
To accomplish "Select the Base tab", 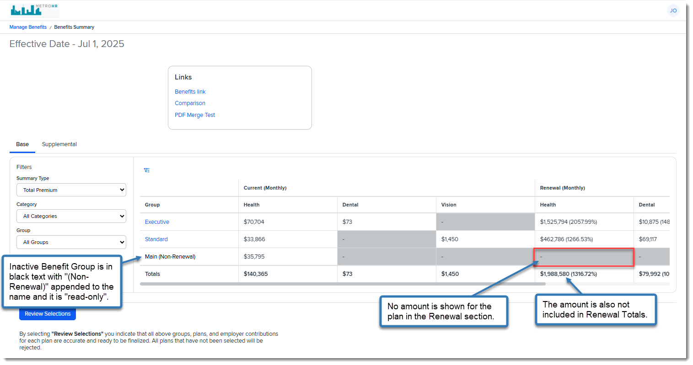I will 22,144.
